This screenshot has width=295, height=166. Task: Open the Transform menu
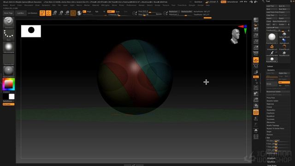[182, 5]
